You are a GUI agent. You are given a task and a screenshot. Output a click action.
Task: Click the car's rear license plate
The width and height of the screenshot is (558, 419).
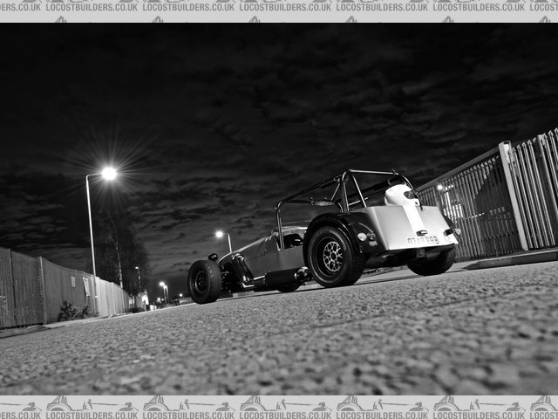423,240
